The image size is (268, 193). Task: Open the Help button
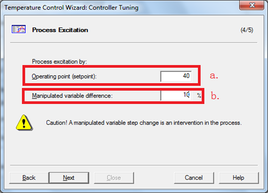(x=239, y=178)
